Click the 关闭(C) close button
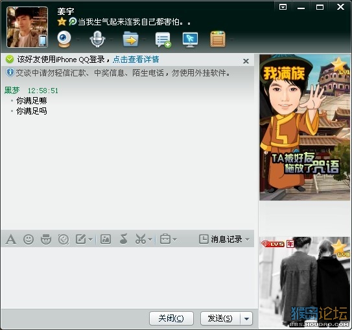This screenshot has width=352, height=330. point(171,318)
